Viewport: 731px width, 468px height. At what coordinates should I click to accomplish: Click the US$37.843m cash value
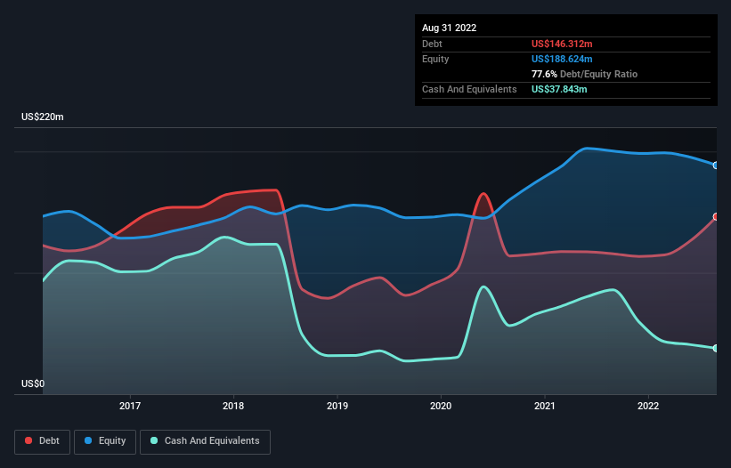[x=559, y=89]
